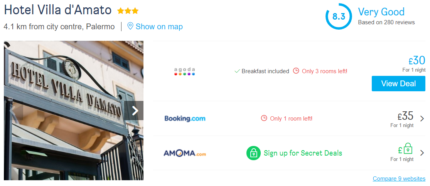This screenshot has height=186, width=430.
Task: Click the View Deal button
Action: point(398,84)
